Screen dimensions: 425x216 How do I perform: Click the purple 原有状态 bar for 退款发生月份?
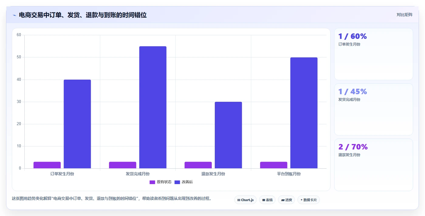click(198, 165)
